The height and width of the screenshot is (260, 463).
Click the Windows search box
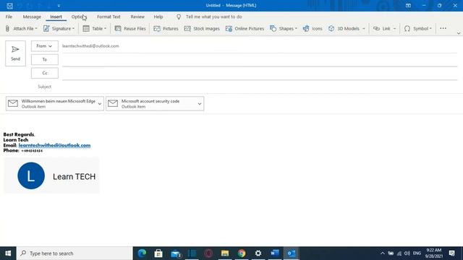point(75,253)
